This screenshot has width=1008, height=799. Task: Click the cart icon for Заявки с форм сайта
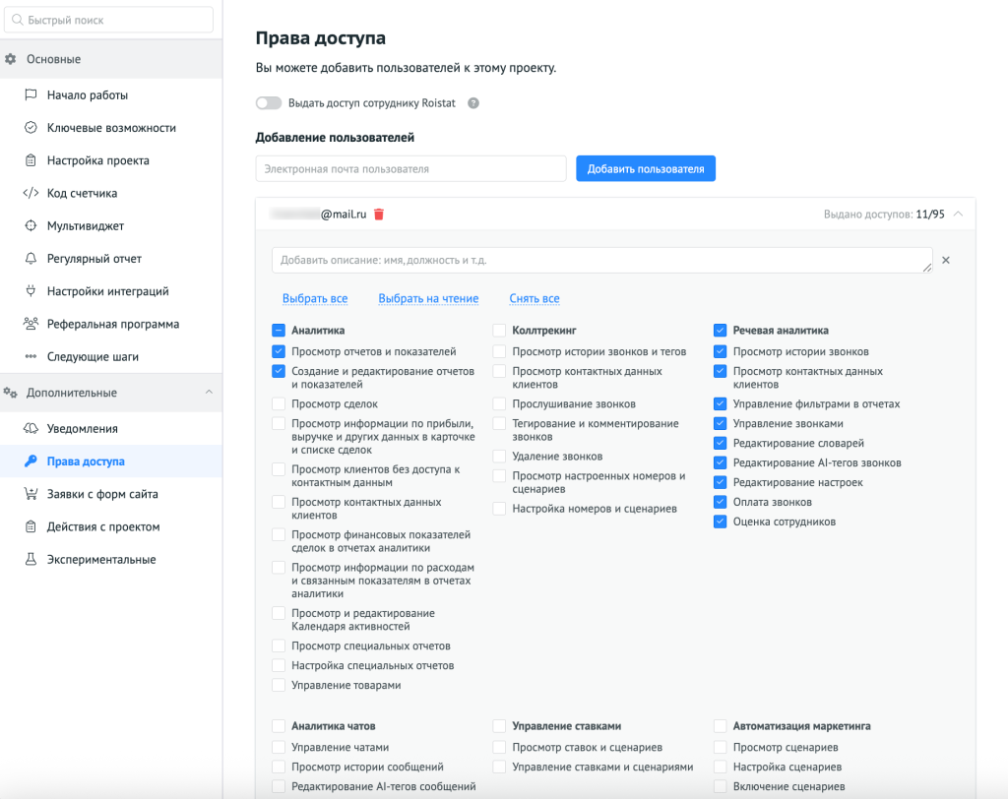point(31,494)
